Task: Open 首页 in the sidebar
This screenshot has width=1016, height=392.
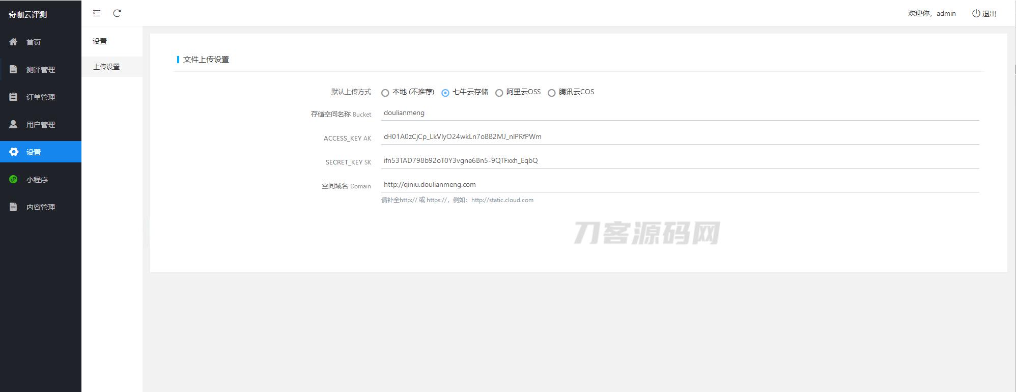Action: point(41,42)
